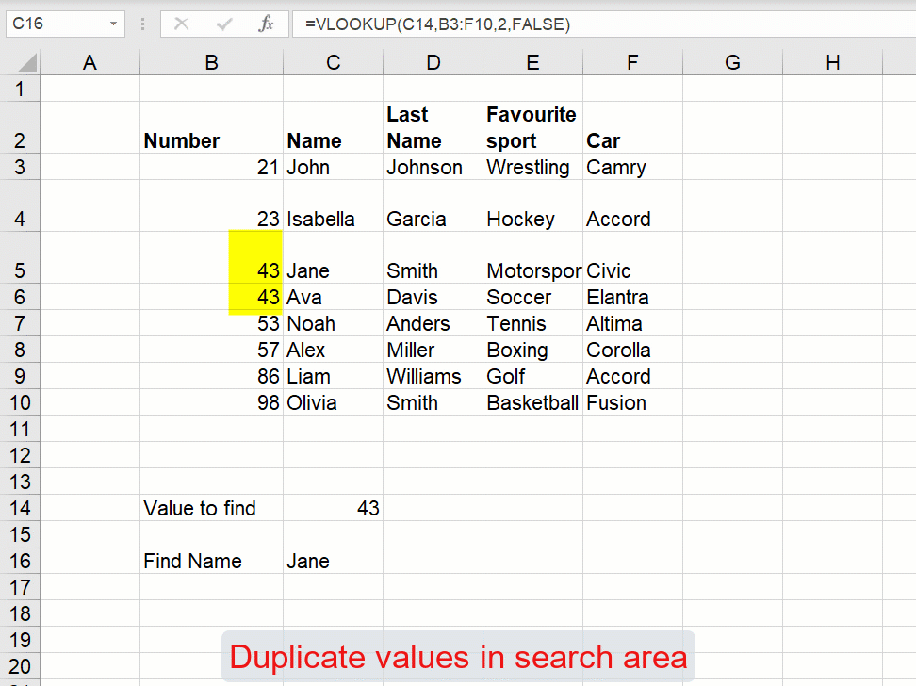The image size is (916, 686).
Task: Select the second yellow 43 cell
Action: (255, 297)
